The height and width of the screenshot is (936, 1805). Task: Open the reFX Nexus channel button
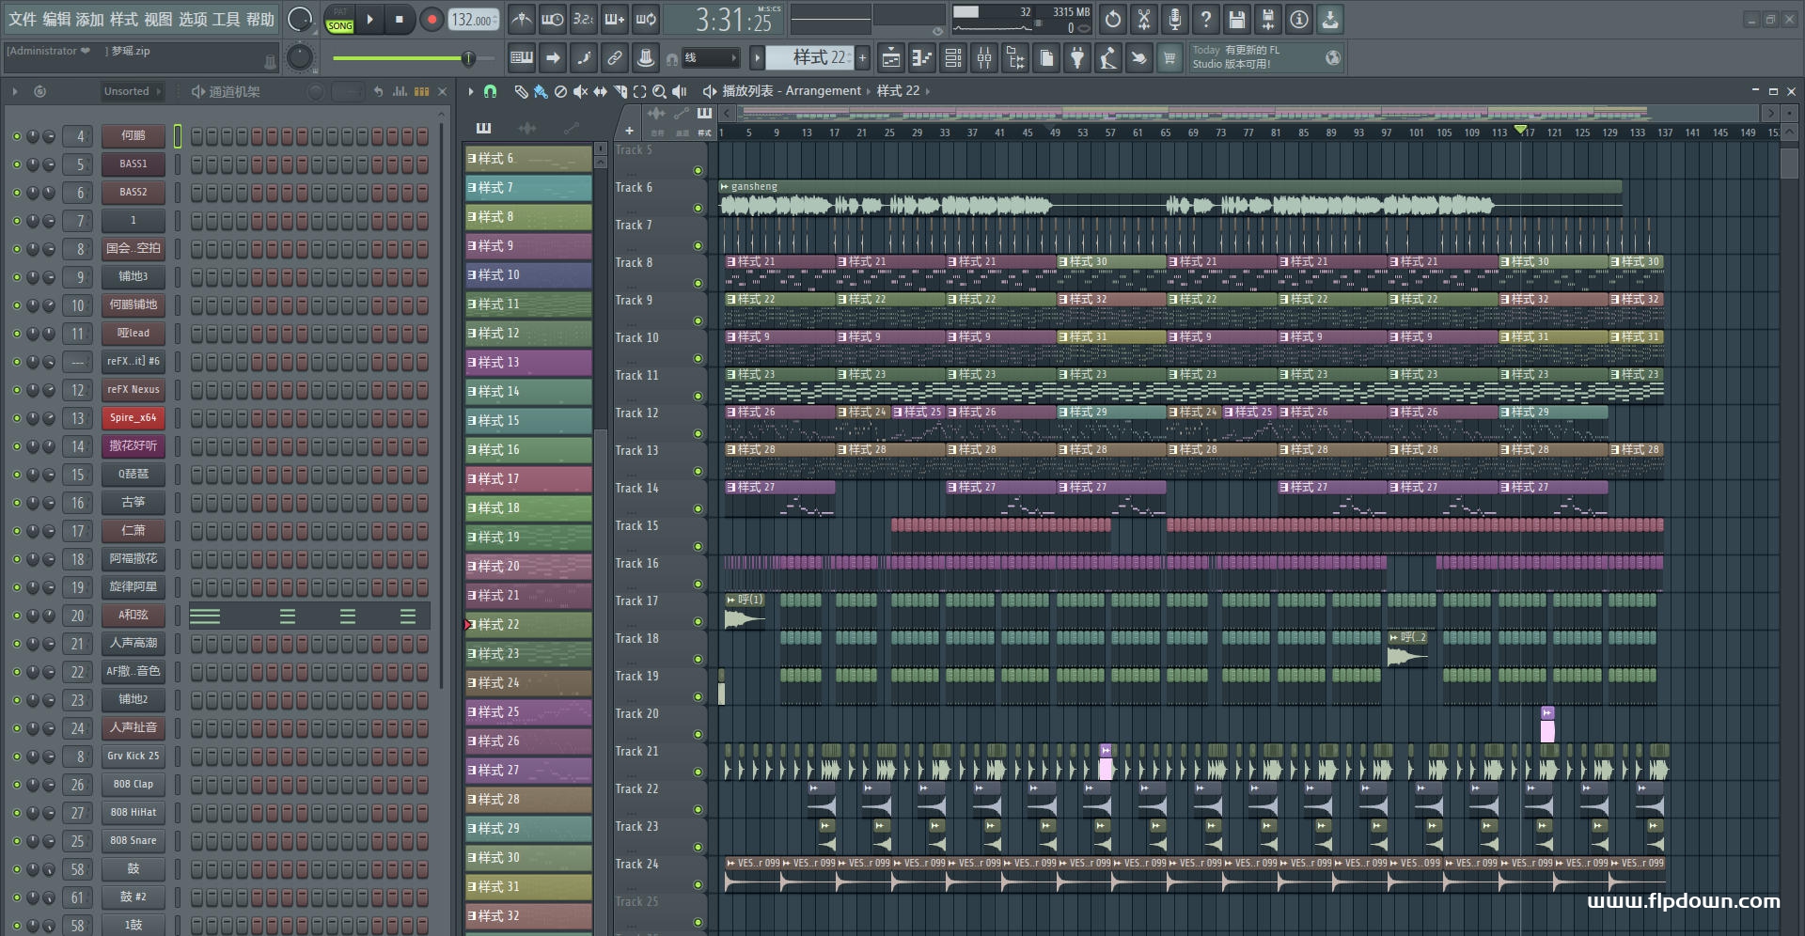pos(133,390)
